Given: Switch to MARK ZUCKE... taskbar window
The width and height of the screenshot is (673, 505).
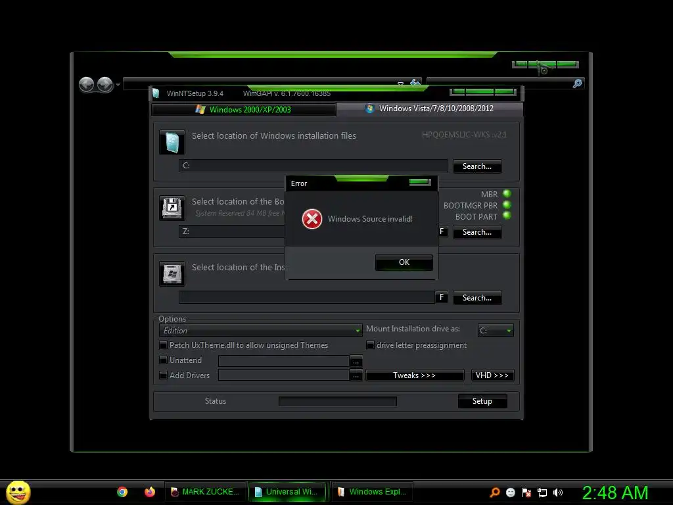Looking at the screenshot, I should point(206,492).
